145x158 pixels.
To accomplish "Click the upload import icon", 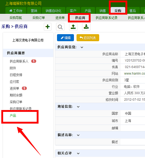I will click(73, 27).
